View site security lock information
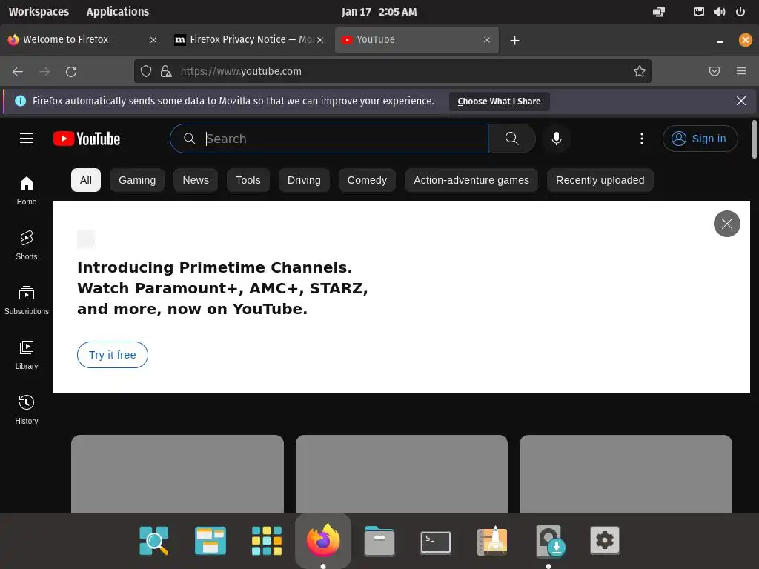The image size is (759, 569). [166, 72]
